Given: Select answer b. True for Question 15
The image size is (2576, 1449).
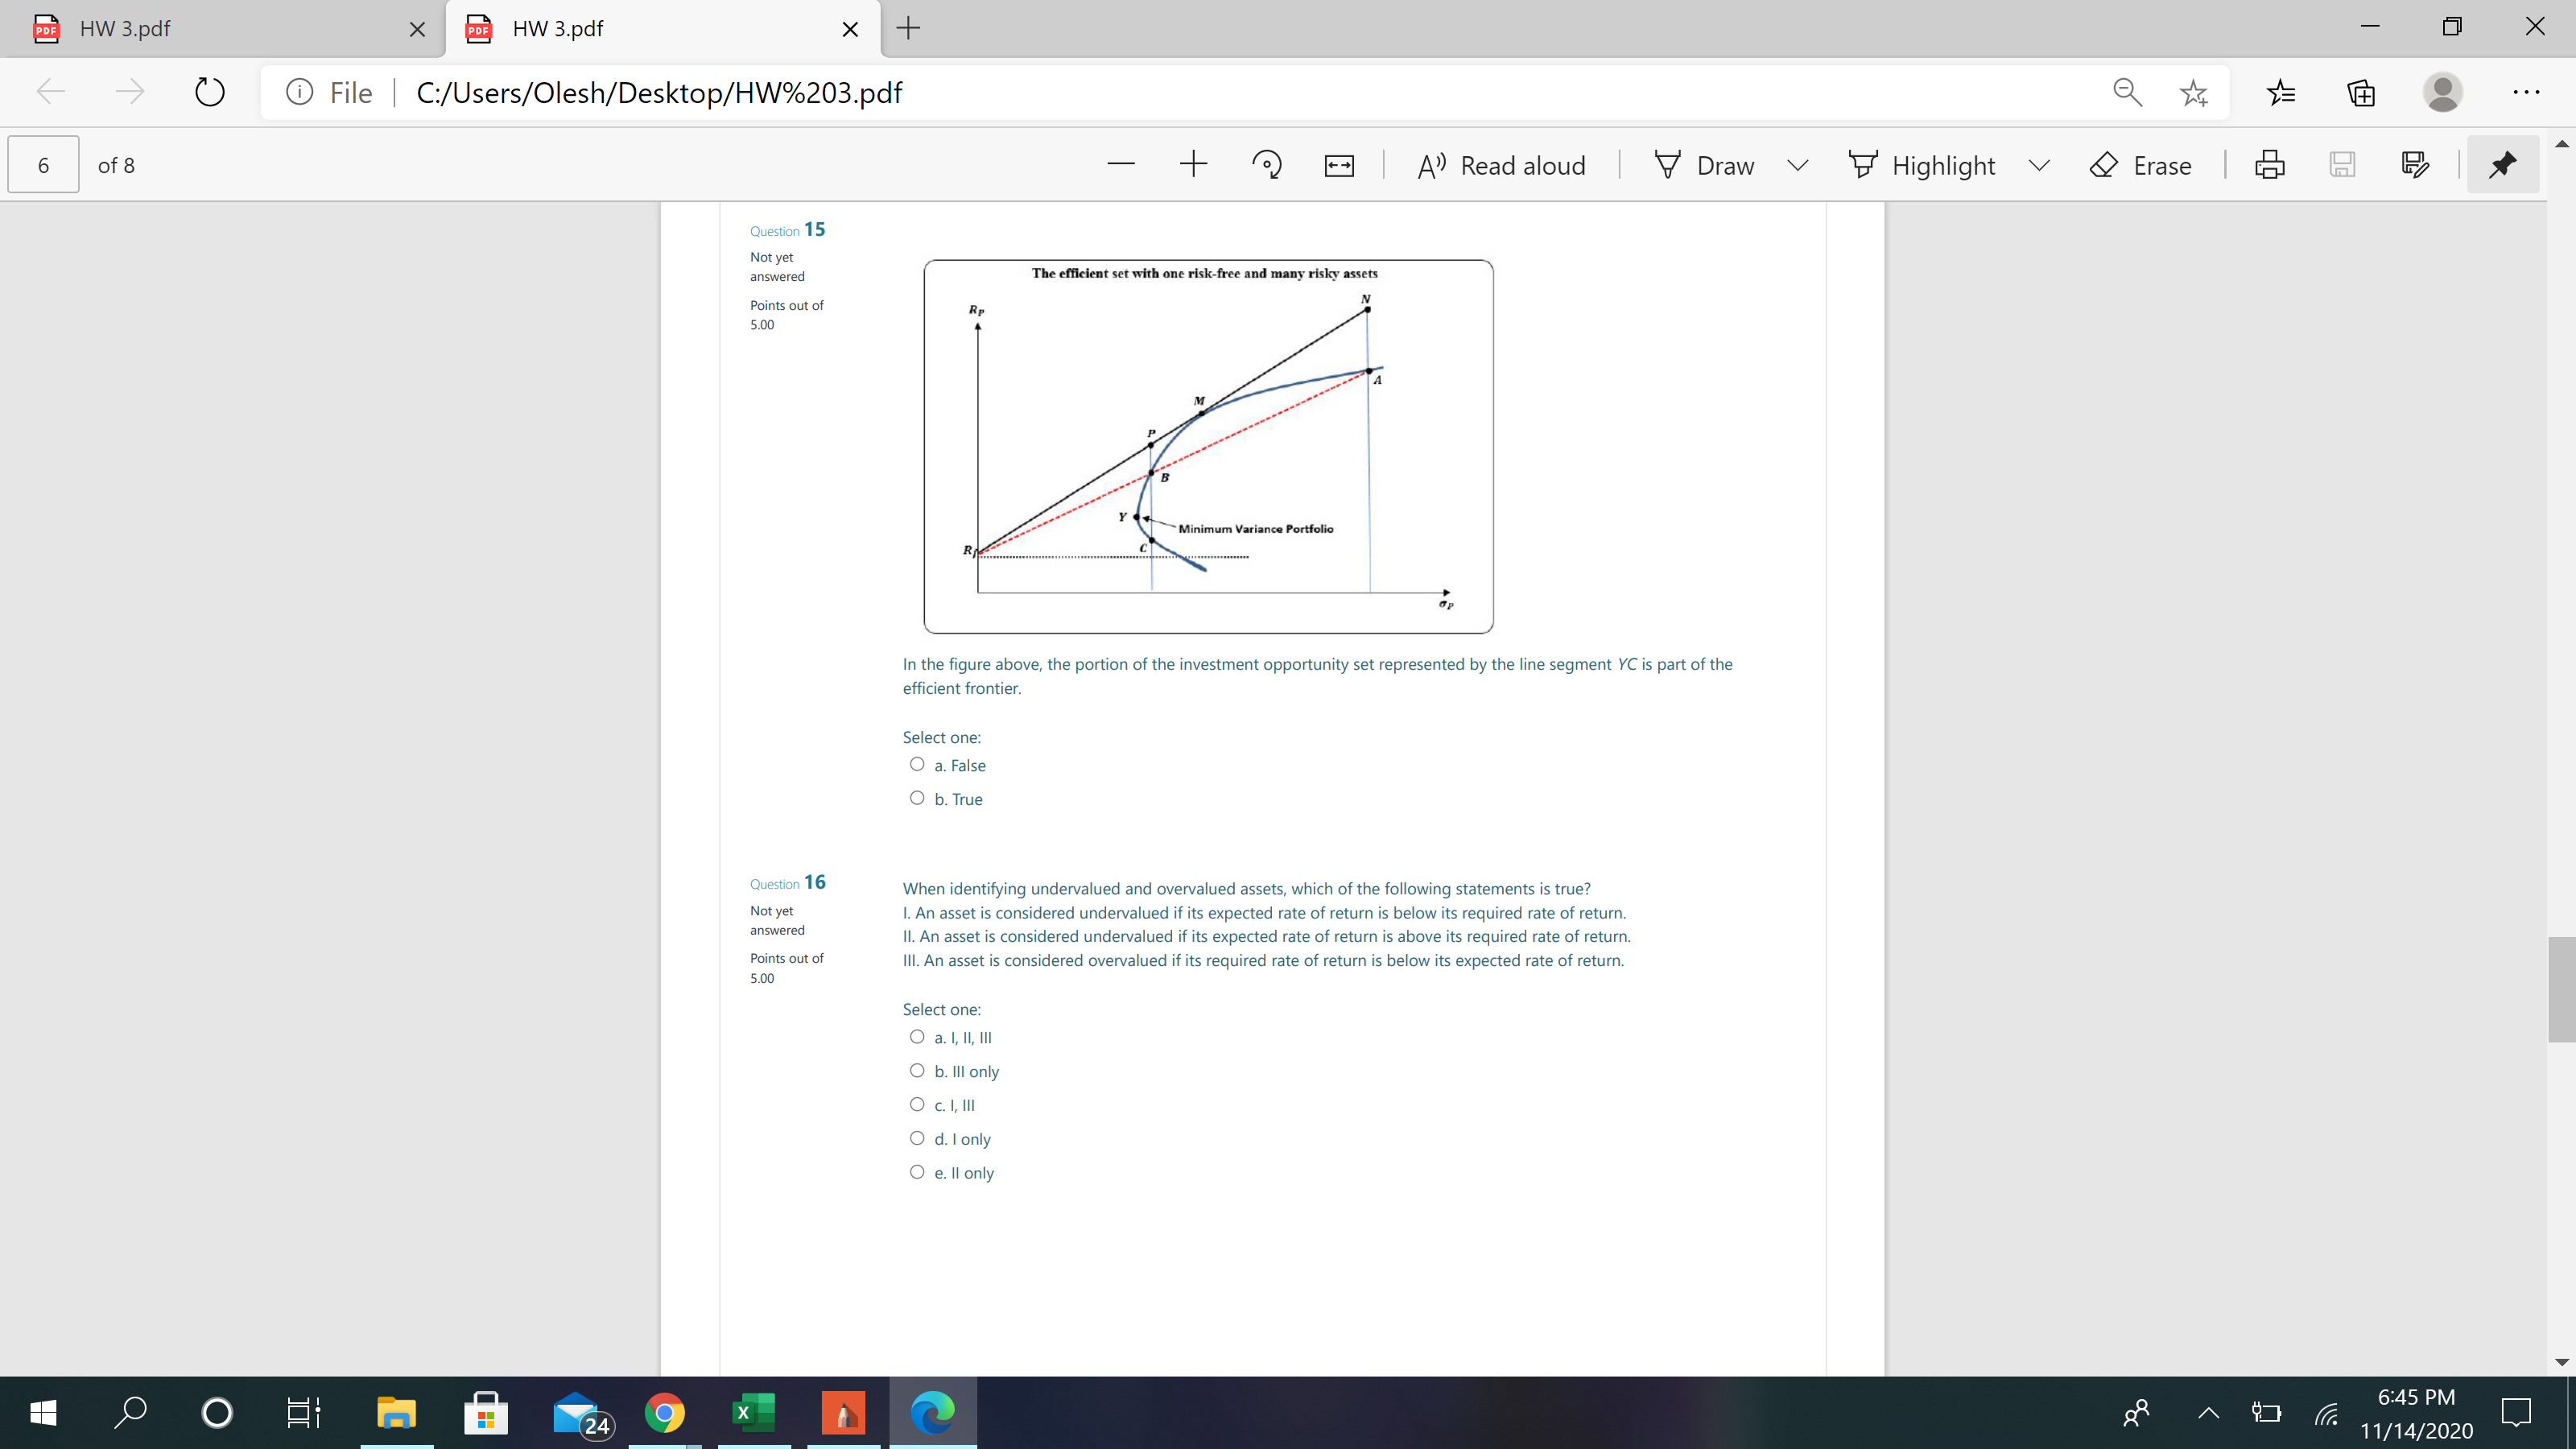Looking at the screenshot, I should [x=917, y=797].
